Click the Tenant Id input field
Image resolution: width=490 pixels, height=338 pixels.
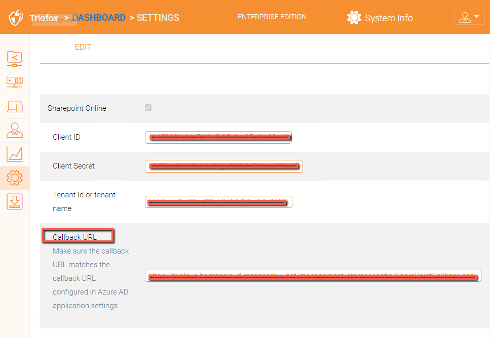pyautogui.click(x=218, y=202)
